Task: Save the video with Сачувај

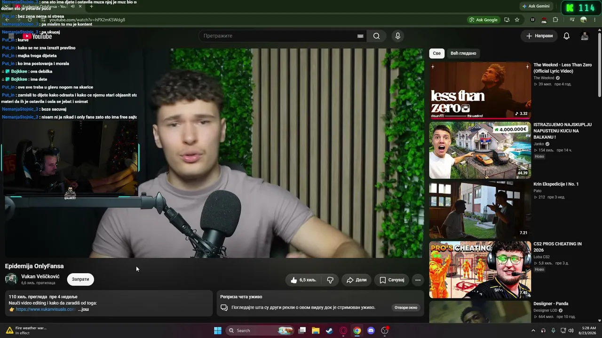Action: point(392,280)
